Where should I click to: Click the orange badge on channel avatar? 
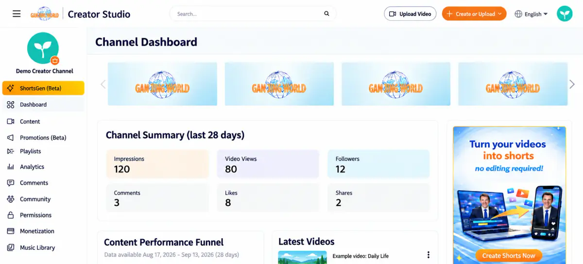55,61
